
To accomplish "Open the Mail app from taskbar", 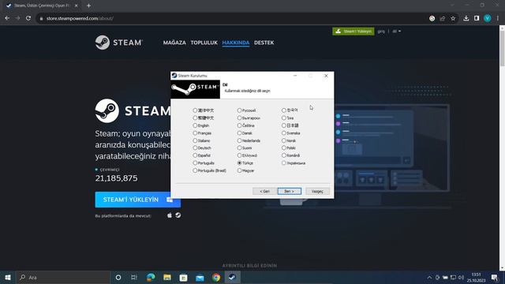I will (x=200, y=277).
